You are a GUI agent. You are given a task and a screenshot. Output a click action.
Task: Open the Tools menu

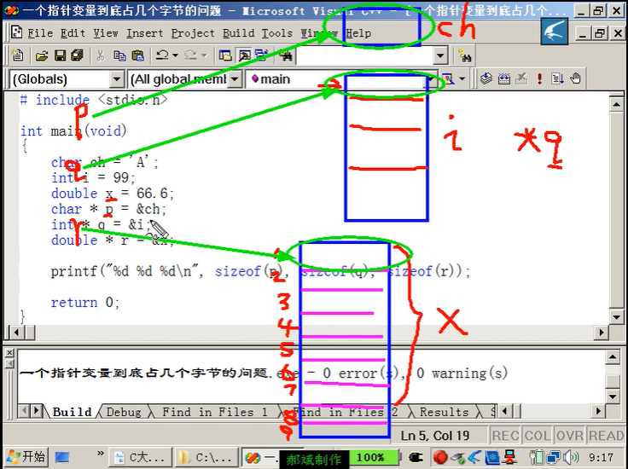pos(276,32)
